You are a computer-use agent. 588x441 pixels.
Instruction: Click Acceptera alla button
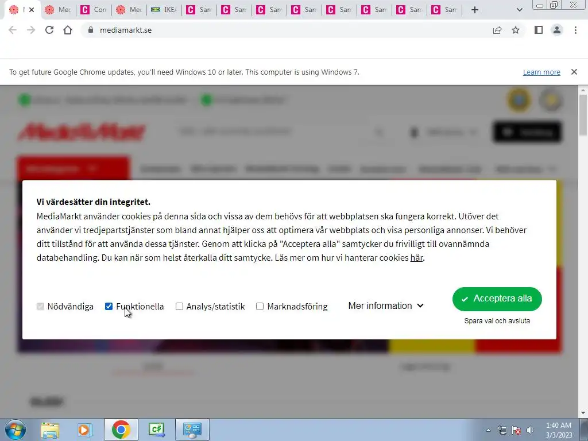[497, 299]
